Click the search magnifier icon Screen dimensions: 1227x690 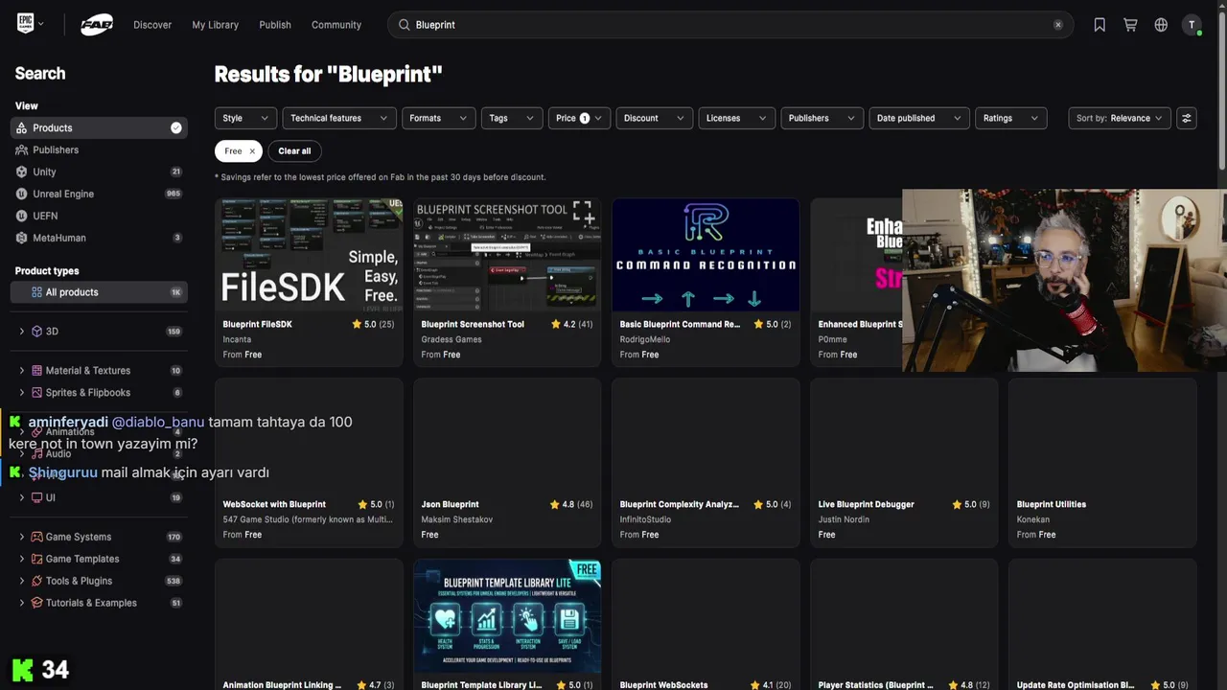pyautogui.click(x=404, y=25)
